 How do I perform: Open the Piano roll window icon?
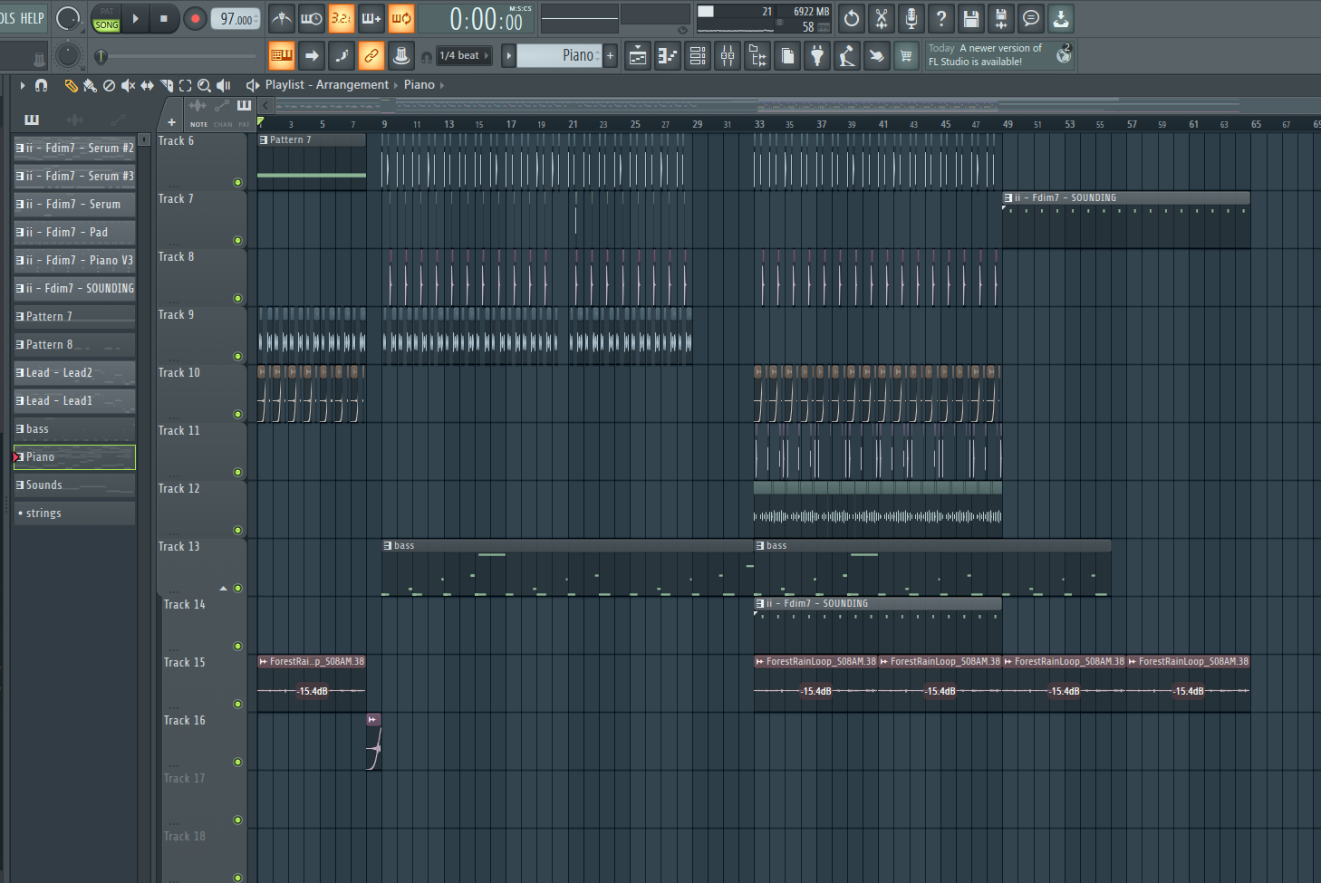[668, 56]
